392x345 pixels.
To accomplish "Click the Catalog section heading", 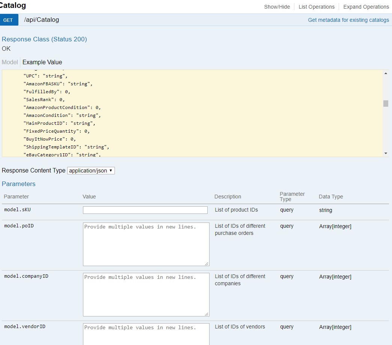I will tap(12, 5).
